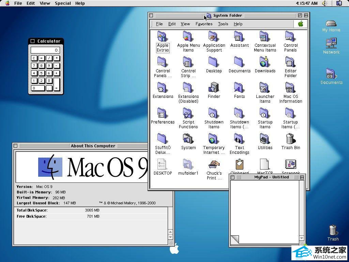Open the Temporary Internet folder
The height and width of the screenshot is (262, 349).
(214, 139)
